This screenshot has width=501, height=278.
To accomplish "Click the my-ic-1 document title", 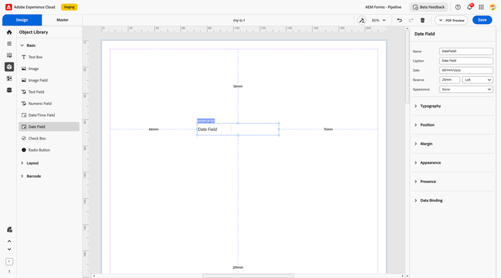I will (x=238, y=20).
